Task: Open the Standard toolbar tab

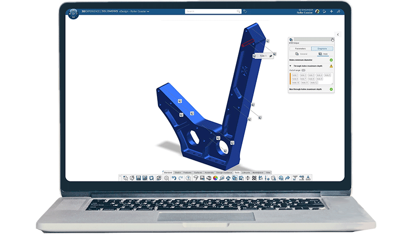Action: 168,173
